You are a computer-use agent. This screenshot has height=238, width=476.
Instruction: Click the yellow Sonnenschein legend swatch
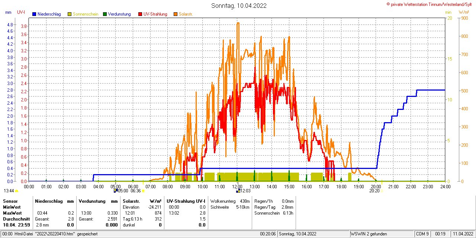point(70,14)
